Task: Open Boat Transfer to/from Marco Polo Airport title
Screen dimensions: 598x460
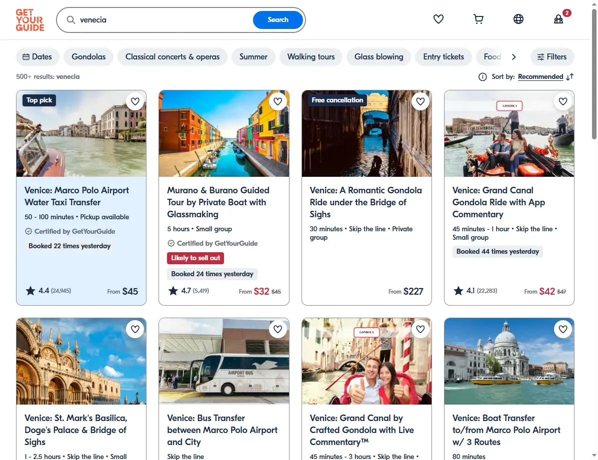Action: point(506,430)
